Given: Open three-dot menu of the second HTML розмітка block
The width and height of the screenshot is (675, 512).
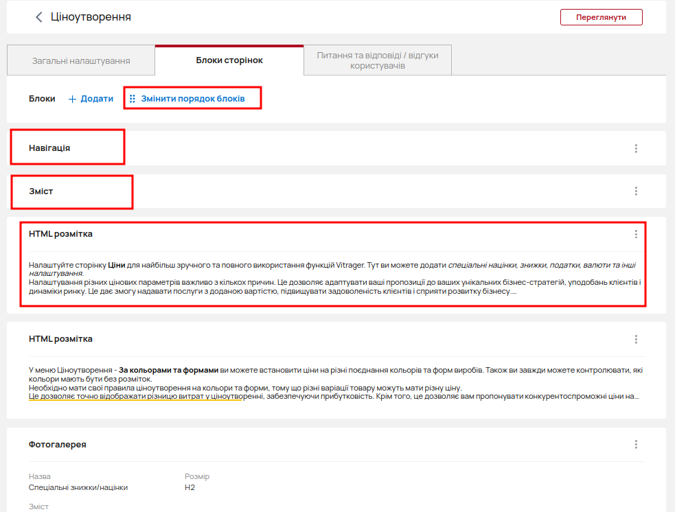Looking at the screenshot, I should coord(636,339).
